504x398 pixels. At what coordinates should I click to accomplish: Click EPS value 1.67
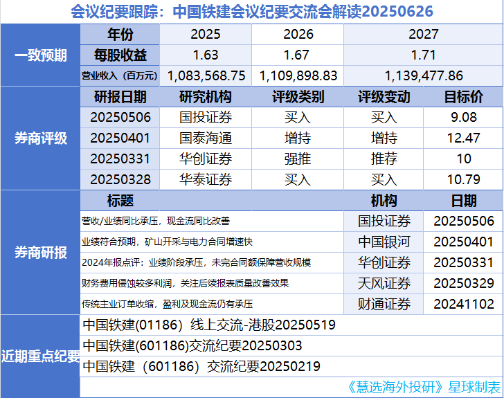(298, 55)
